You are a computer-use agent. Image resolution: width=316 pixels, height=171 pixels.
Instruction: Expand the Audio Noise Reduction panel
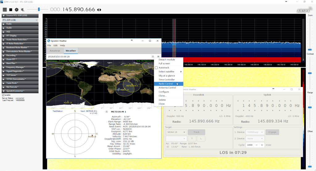pyautogui.click(x=20, y=40)
